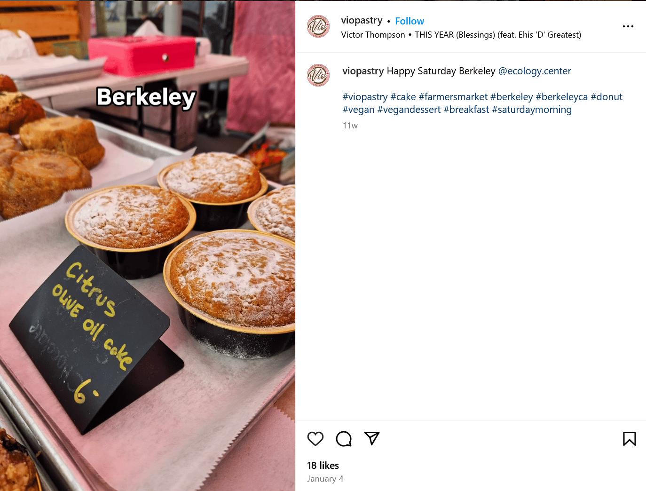Open the #viopastry hashtag
646x491 pixels.
click(365, 97)
